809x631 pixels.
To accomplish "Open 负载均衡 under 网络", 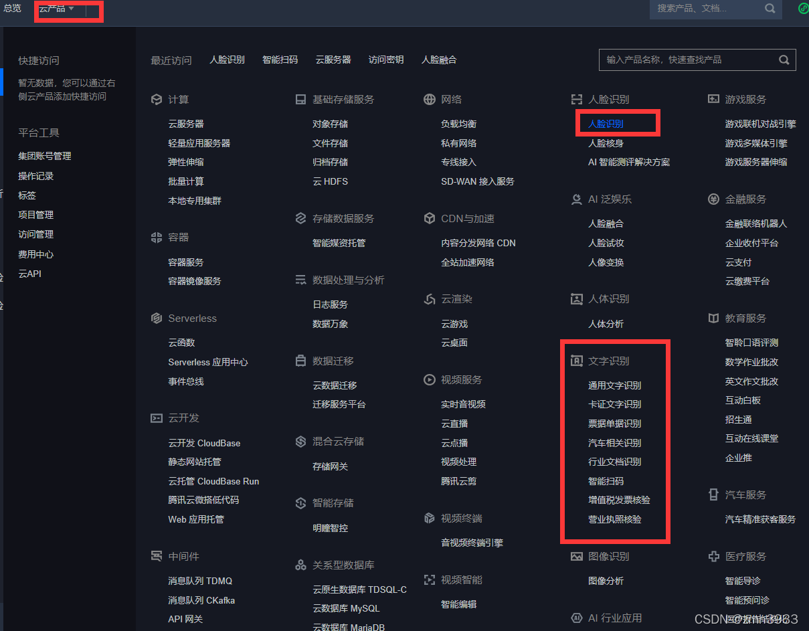I will click(459, 124).
